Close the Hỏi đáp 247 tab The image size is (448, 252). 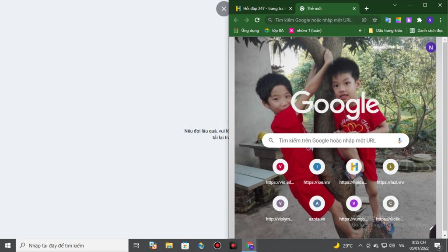[290, 9]
